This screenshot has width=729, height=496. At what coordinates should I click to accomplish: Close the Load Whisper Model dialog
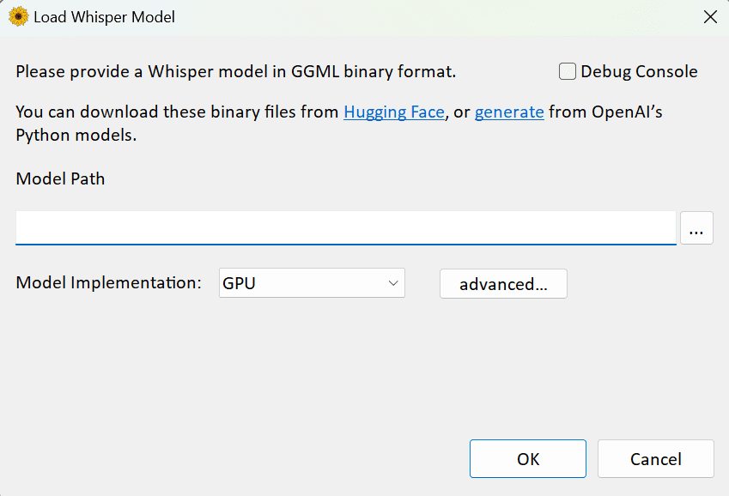709,16
